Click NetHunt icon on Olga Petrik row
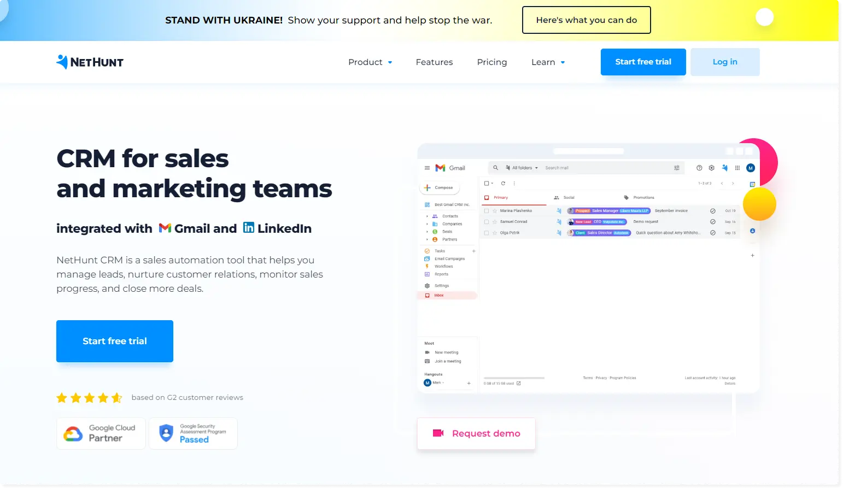 pyautogui.click(x=559, y=233)
